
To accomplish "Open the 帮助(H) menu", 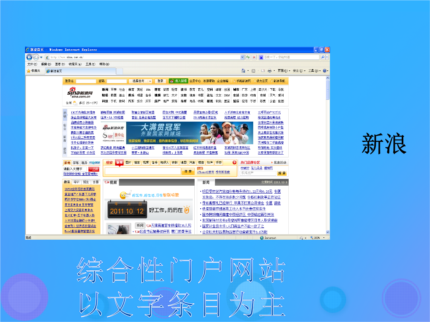I will pos(104,64).
